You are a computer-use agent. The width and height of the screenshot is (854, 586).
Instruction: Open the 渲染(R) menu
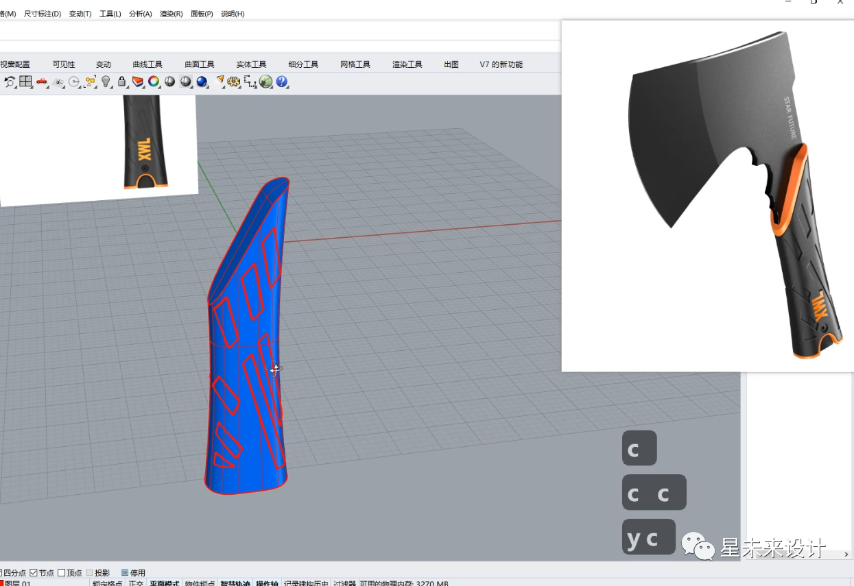pyautogui.click(x=171, y=14)
